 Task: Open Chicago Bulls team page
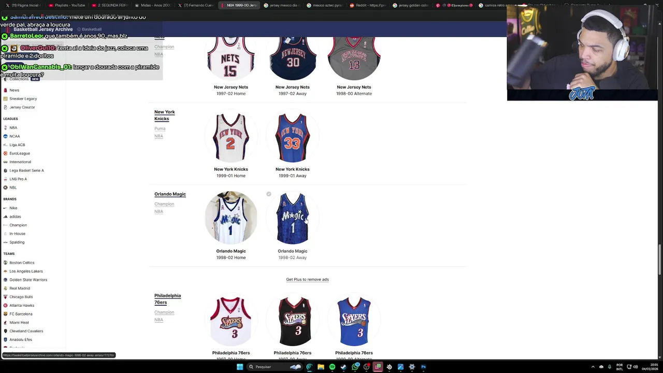pos(18,297)
